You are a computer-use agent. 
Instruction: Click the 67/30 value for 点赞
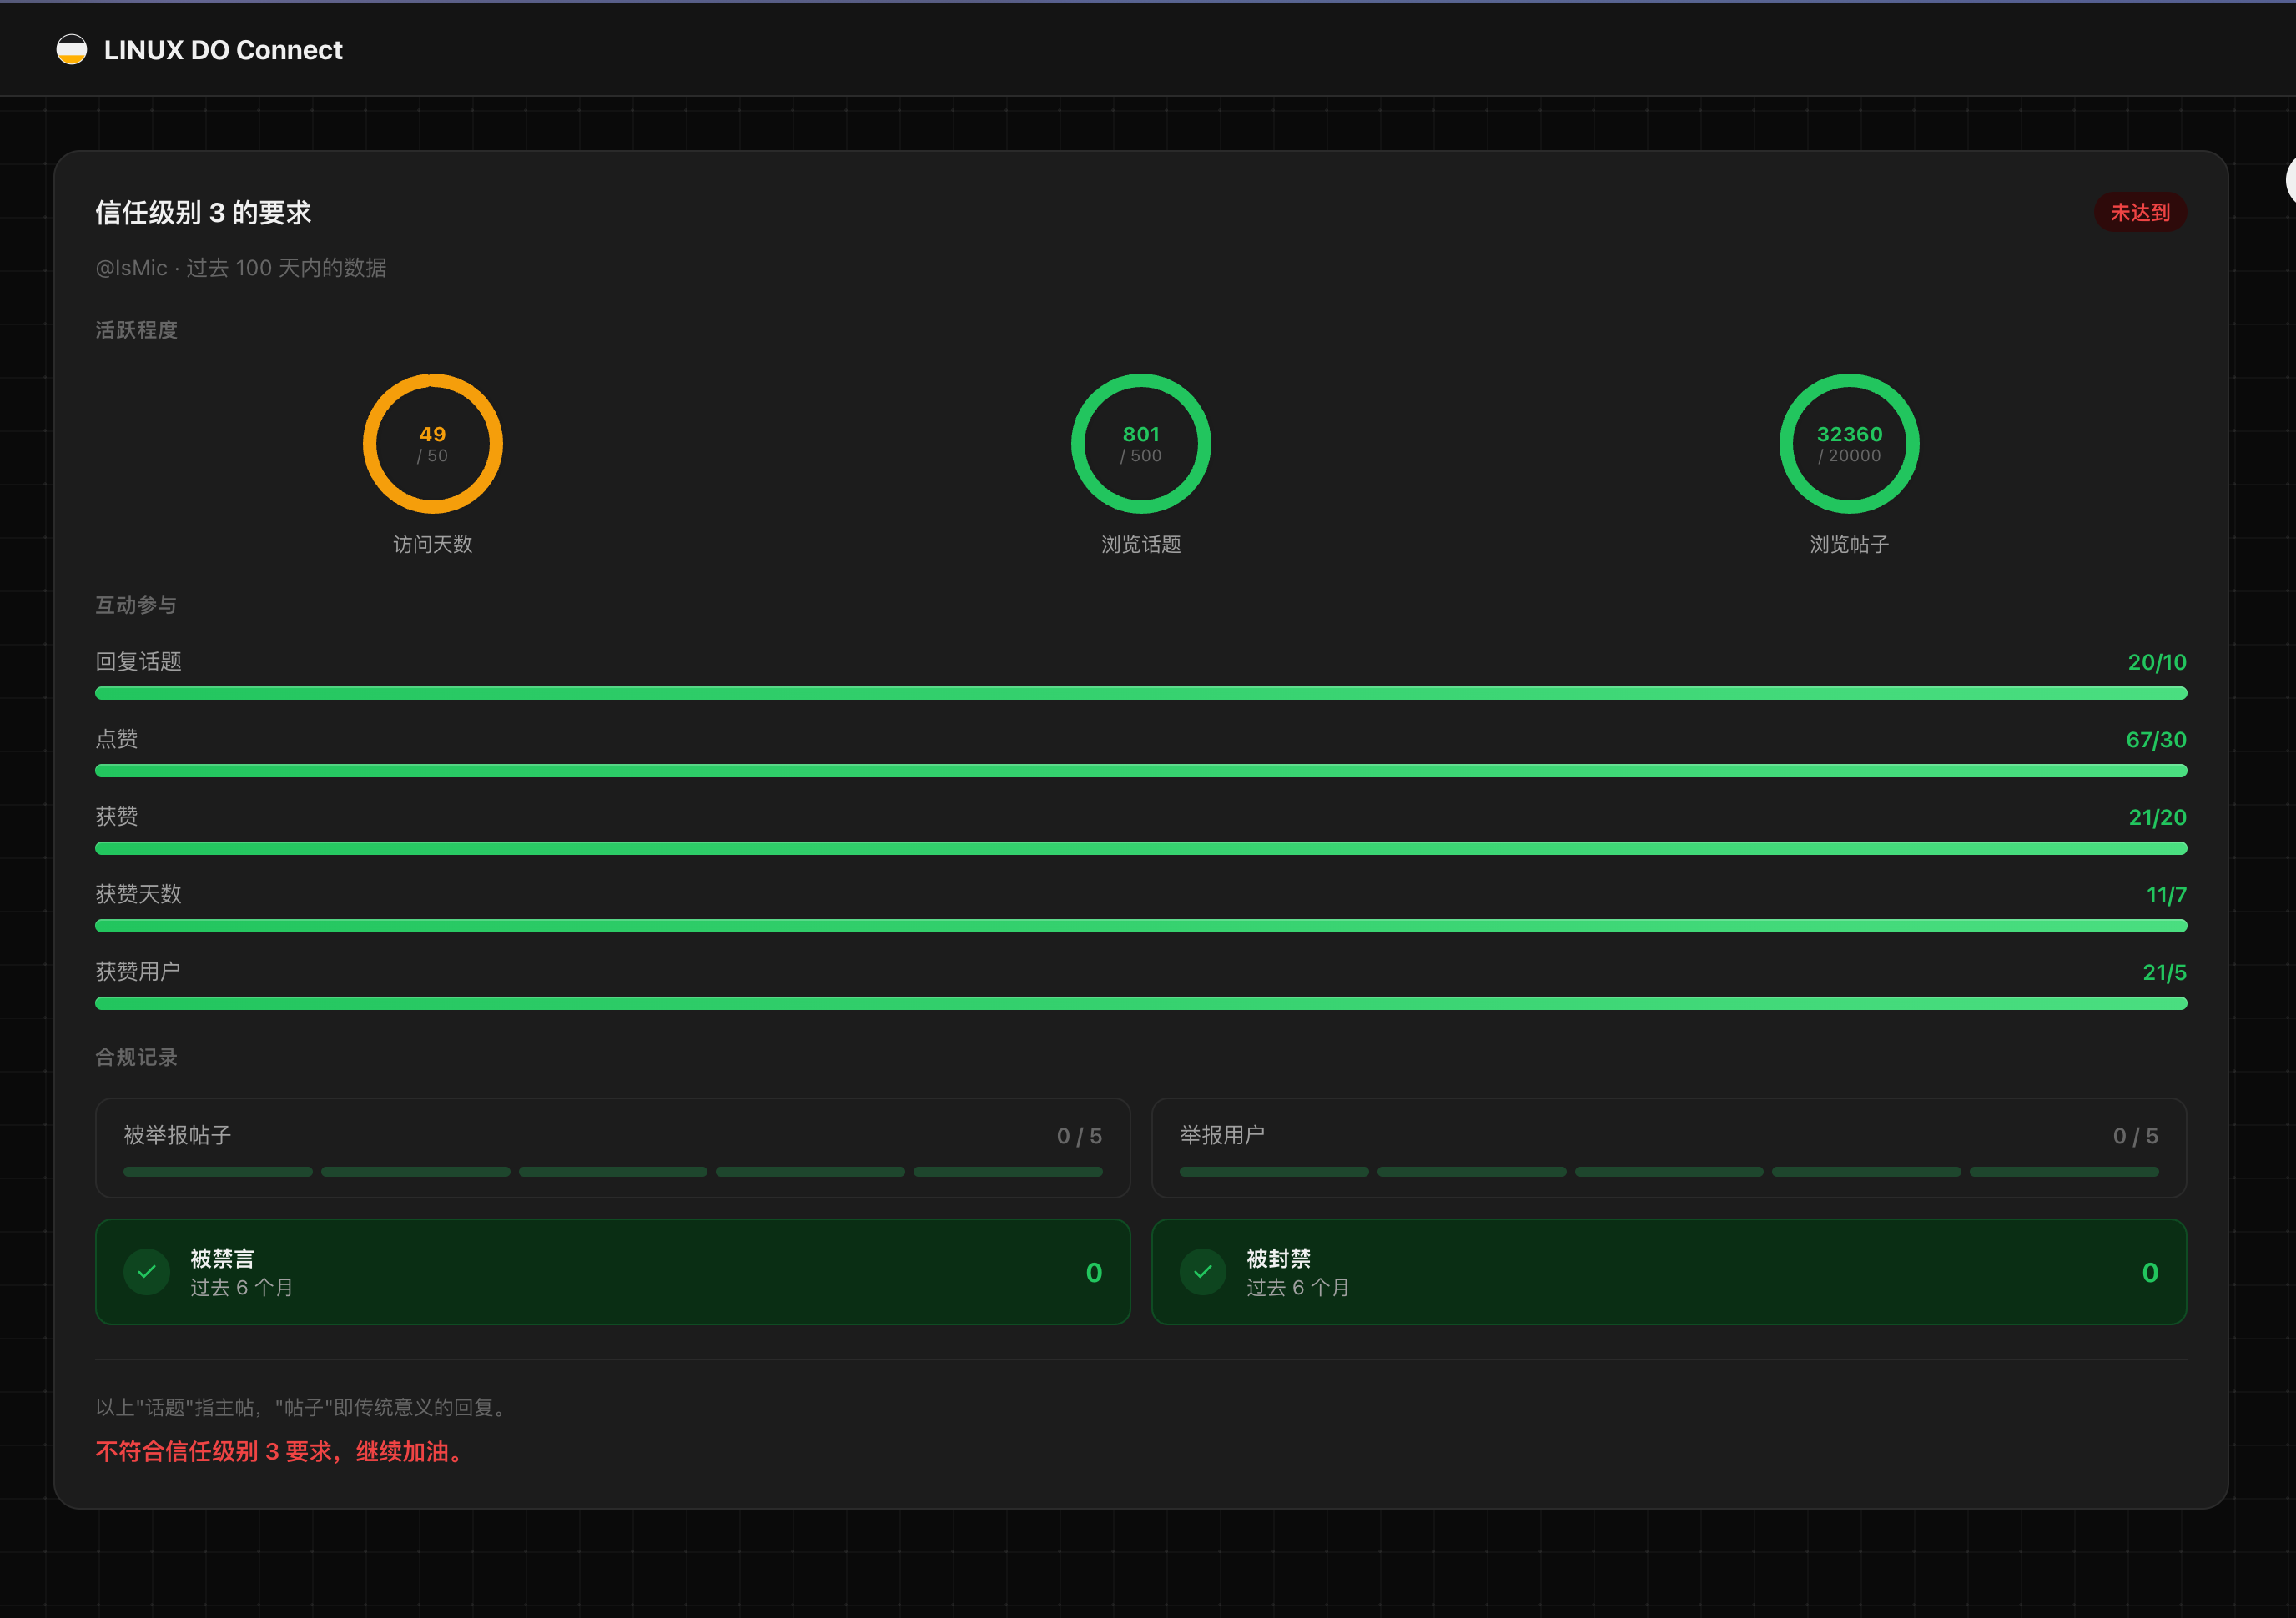(x=2156, y=740)
